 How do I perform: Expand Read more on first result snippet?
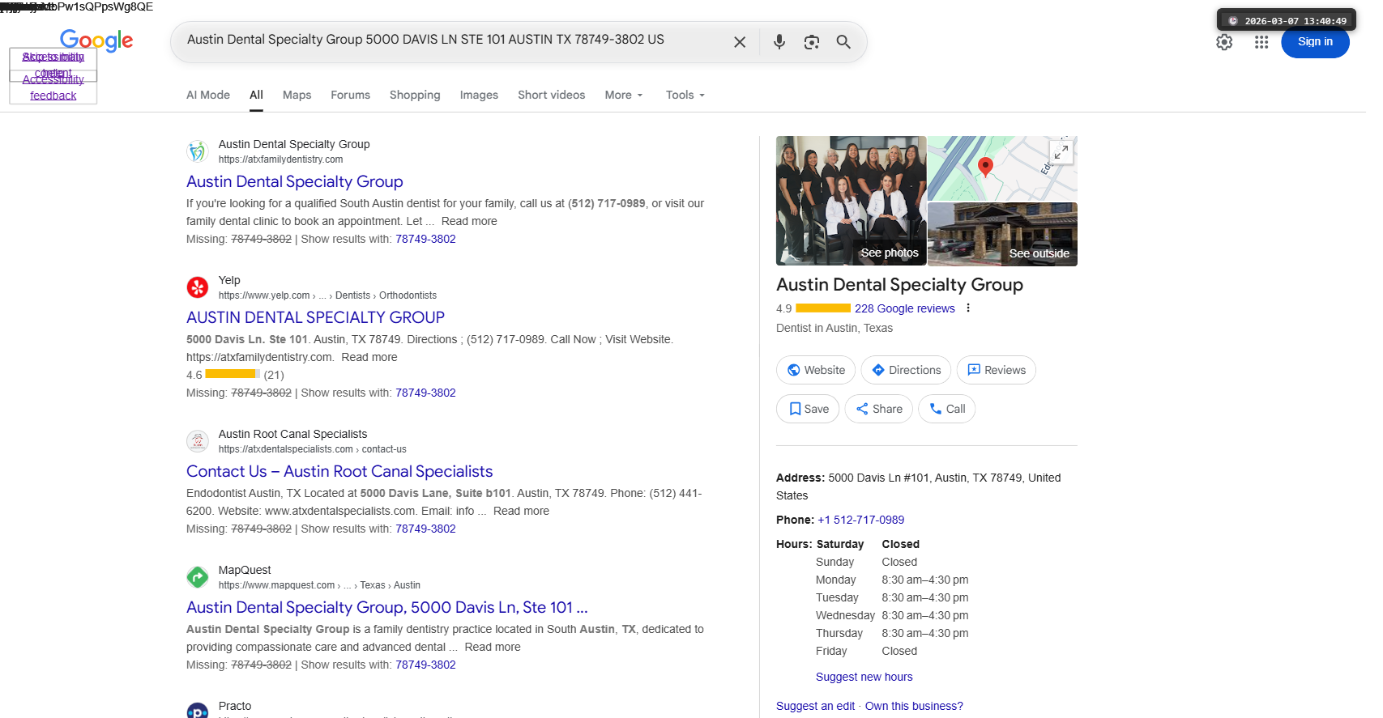coord(469,221)
